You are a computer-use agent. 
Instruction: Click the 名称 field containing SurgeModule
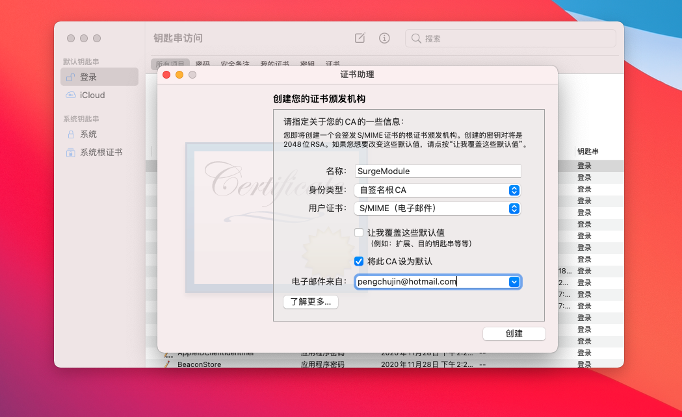click(438, 171)
